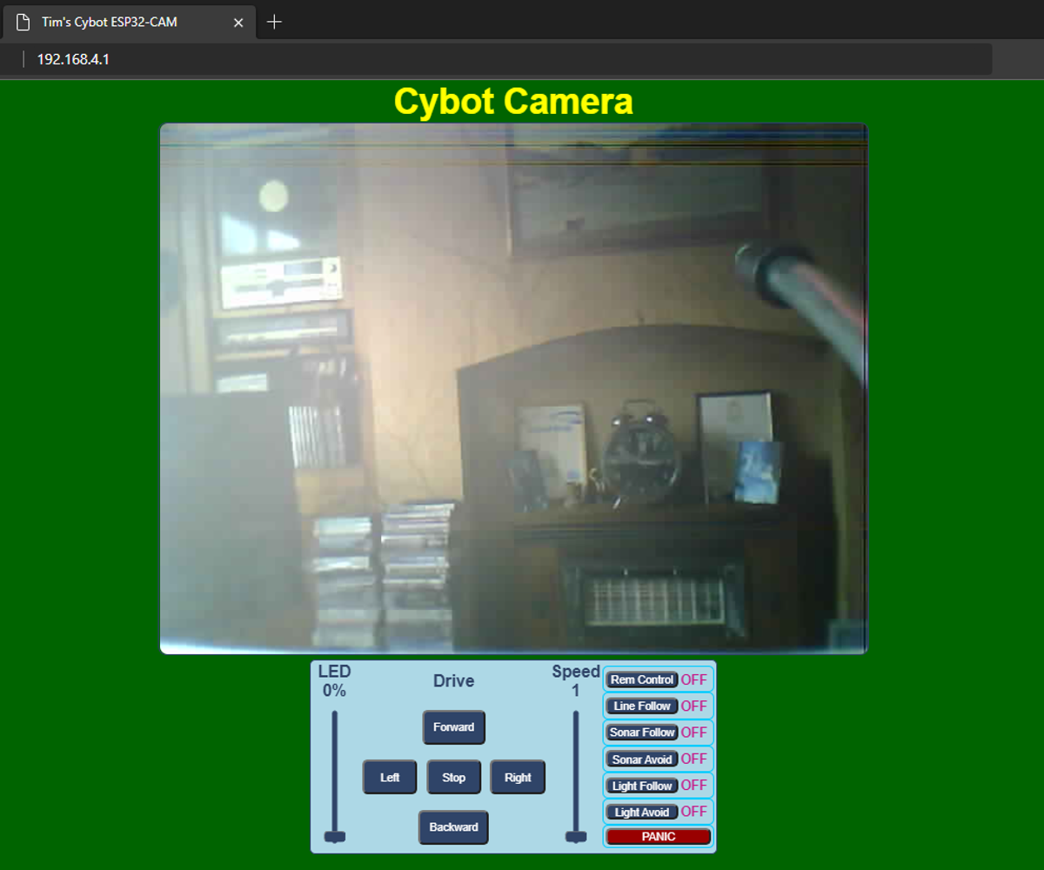Close the Cybot browser tab
The image size is (1044, 870).
238,23
